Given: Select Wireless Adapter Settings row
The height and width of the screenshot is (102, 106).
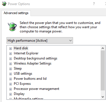Looking at the screenshot, I should [32, 63].
